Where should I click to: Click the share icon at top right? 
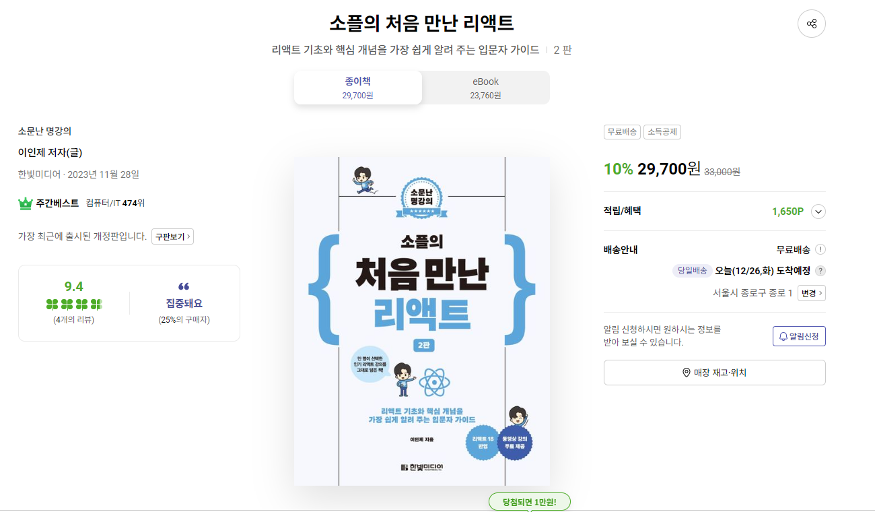[811, 24]
